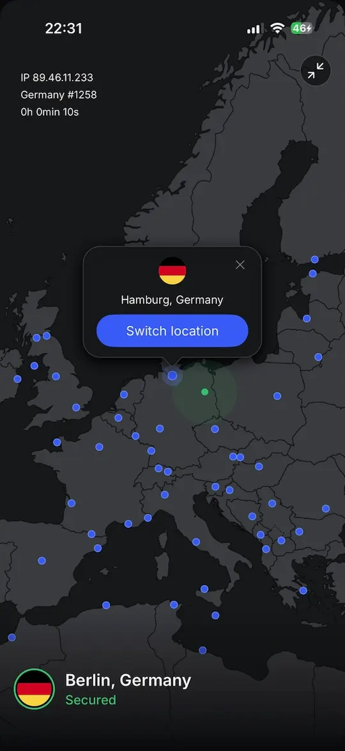Tap the 22:31 clock in the status bar

[63, 28]
